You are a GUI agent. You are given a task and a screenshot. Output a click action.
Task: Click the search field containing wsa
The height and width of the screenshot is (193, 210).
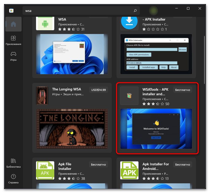click(x=81, y=11)
